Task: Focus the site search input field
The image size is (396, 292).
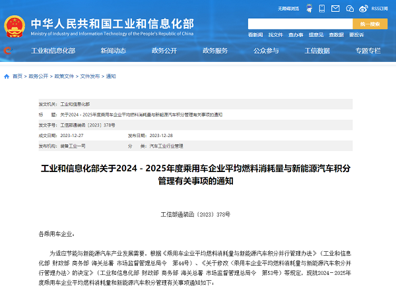Action: (x=300, y=24)
